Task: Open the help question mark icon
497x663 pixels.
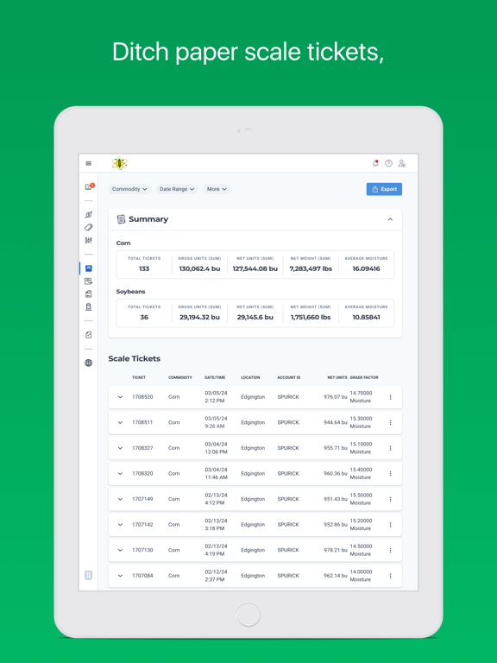Action: 388,163
